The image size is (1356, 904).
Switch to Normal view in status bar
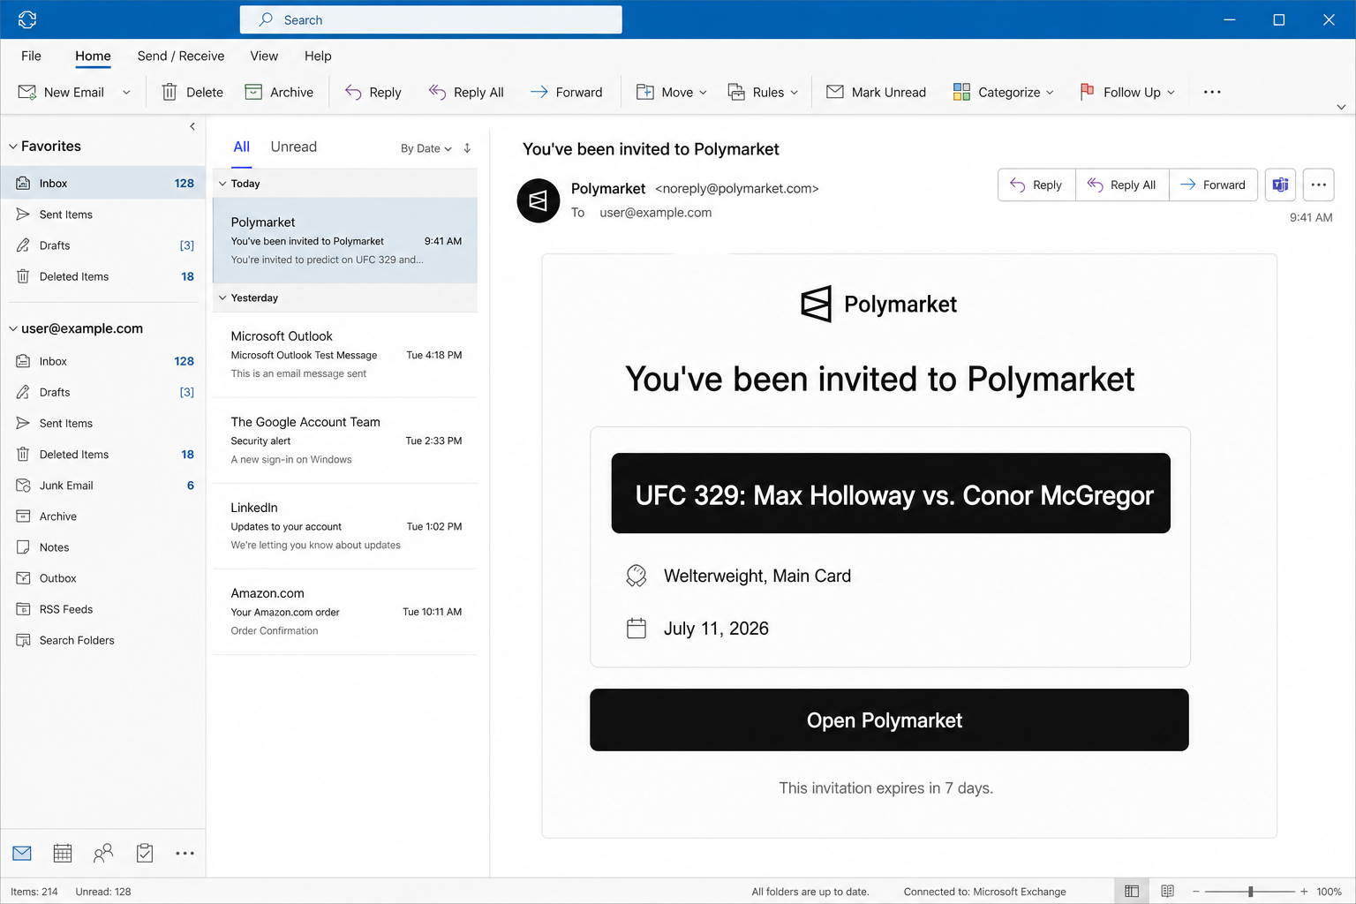(1132, 892)
